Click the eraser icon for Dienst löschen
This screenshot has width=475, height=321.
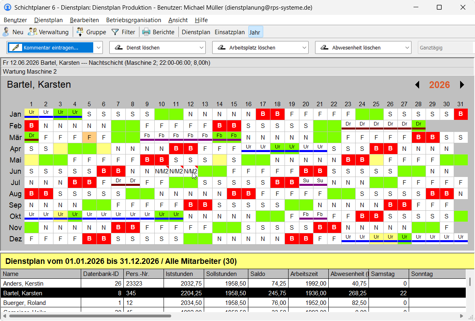119,47
